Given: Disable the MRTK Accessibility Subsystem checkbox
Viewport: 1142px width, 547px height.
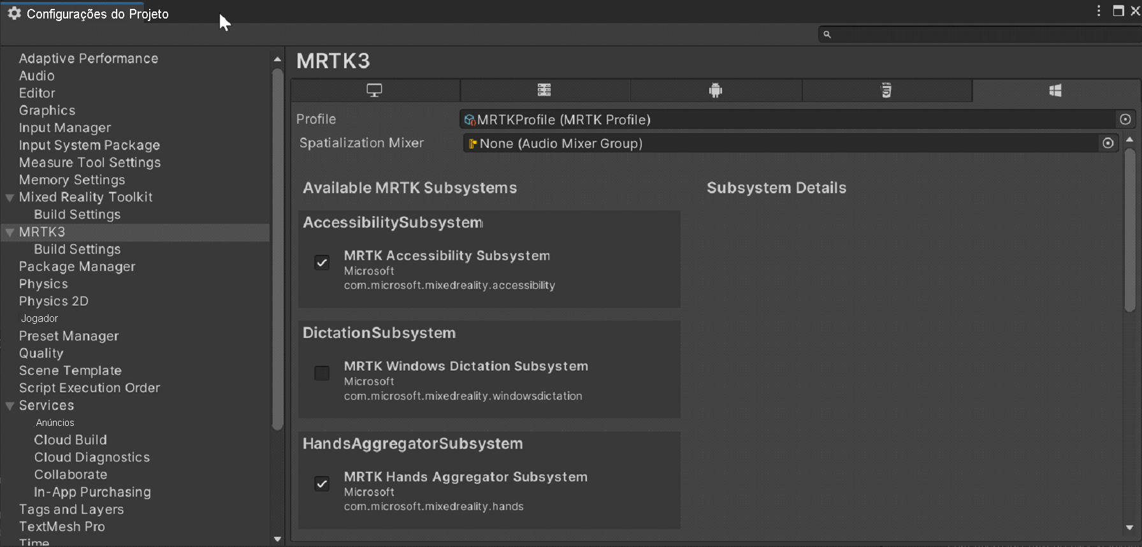Looking at the screenshot, I should coord(322,263).
